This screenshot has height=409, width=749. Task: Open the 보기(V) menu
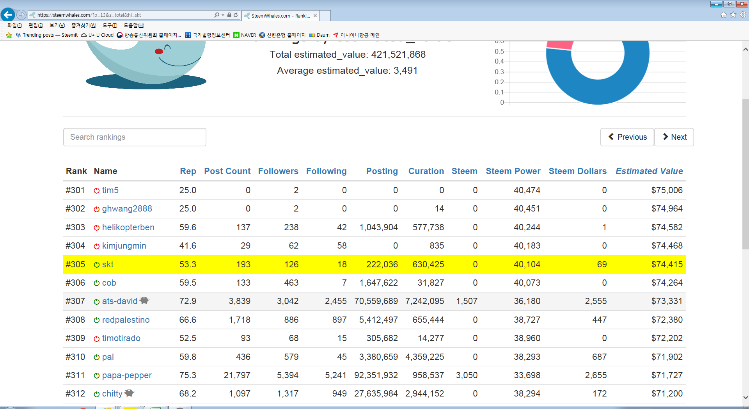[57, 25]
